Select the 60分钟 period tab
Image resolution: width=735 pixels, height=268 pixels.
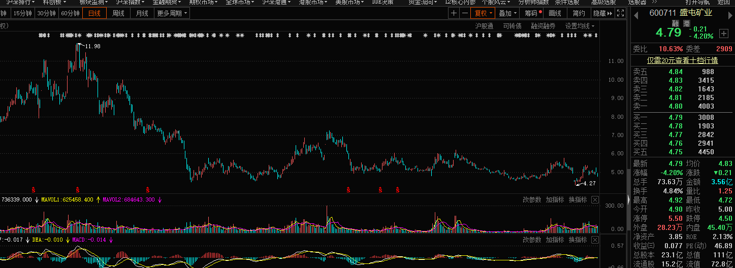(70, 14)
